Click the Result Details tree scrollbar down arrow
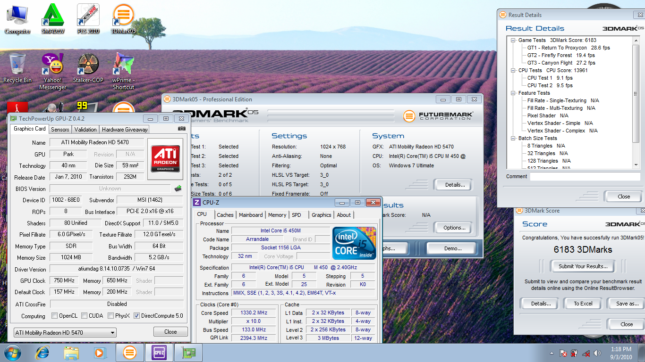645x362 pixels. pos(637,165)
